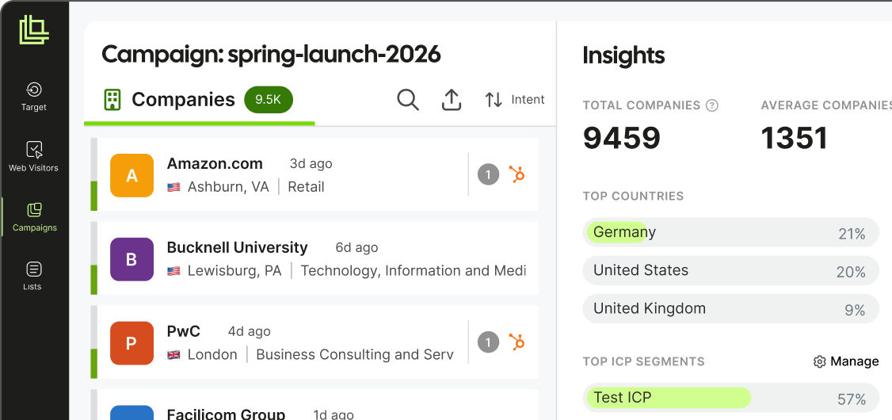The image size is (892, 420).
Task: Click the app logo in the sidebar
Action: click(x=34, y=30)
